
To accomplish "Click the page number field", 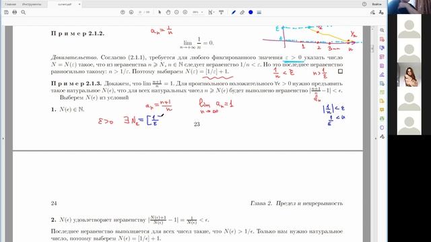I will 141,12.
